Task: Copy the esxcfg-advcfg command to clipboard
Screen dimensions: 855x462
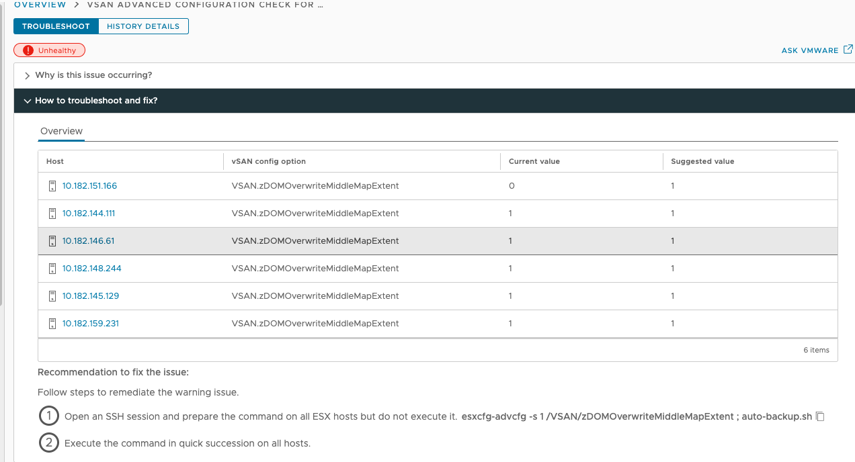Action: click(x=820, y=416)
